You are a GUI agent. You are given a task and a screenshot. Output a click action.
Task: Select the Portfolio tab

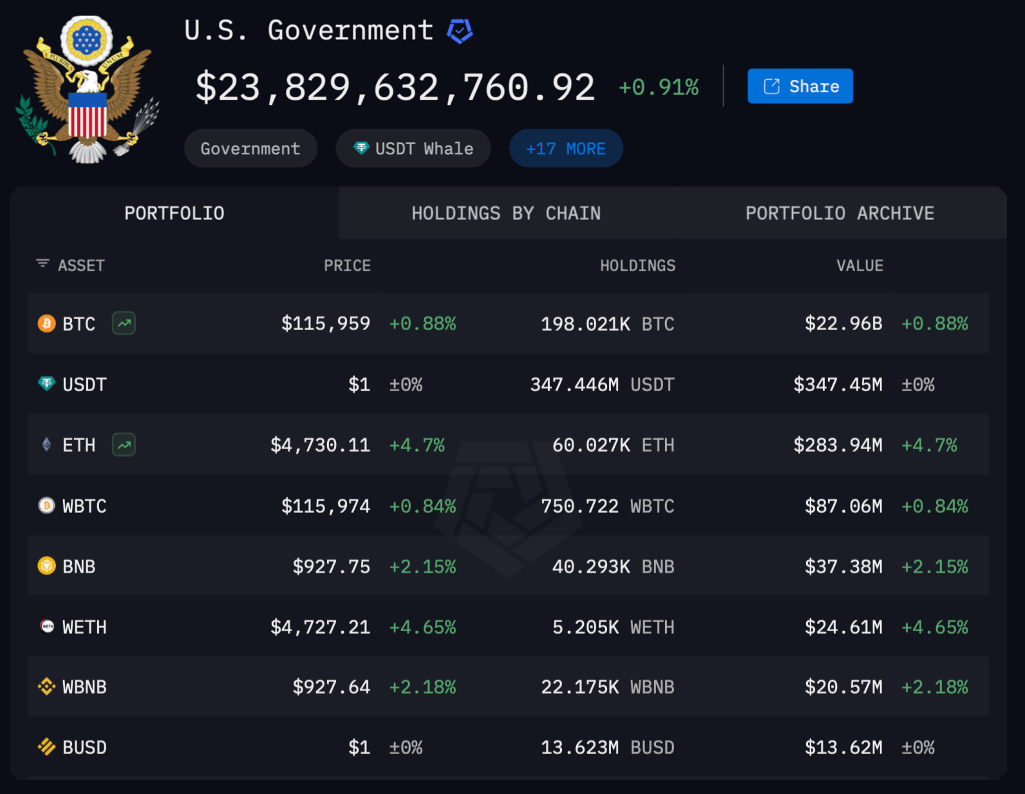[x=174, y=213]
